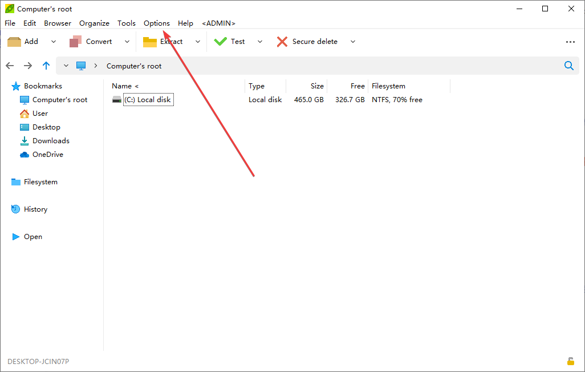Click the Convert toolbar icon
This screenshot has height=372, width=585.
pos(76,42)
